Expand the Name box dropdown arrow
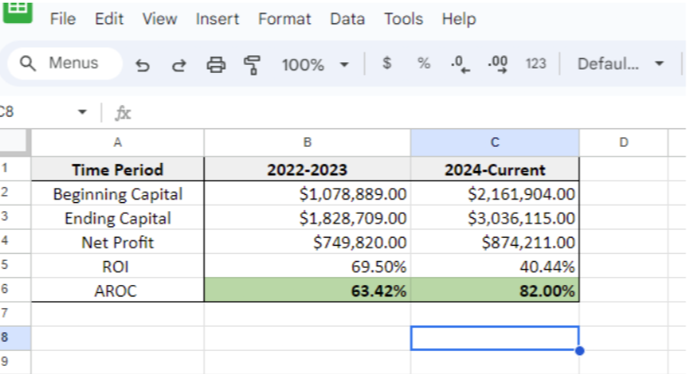 83,112
